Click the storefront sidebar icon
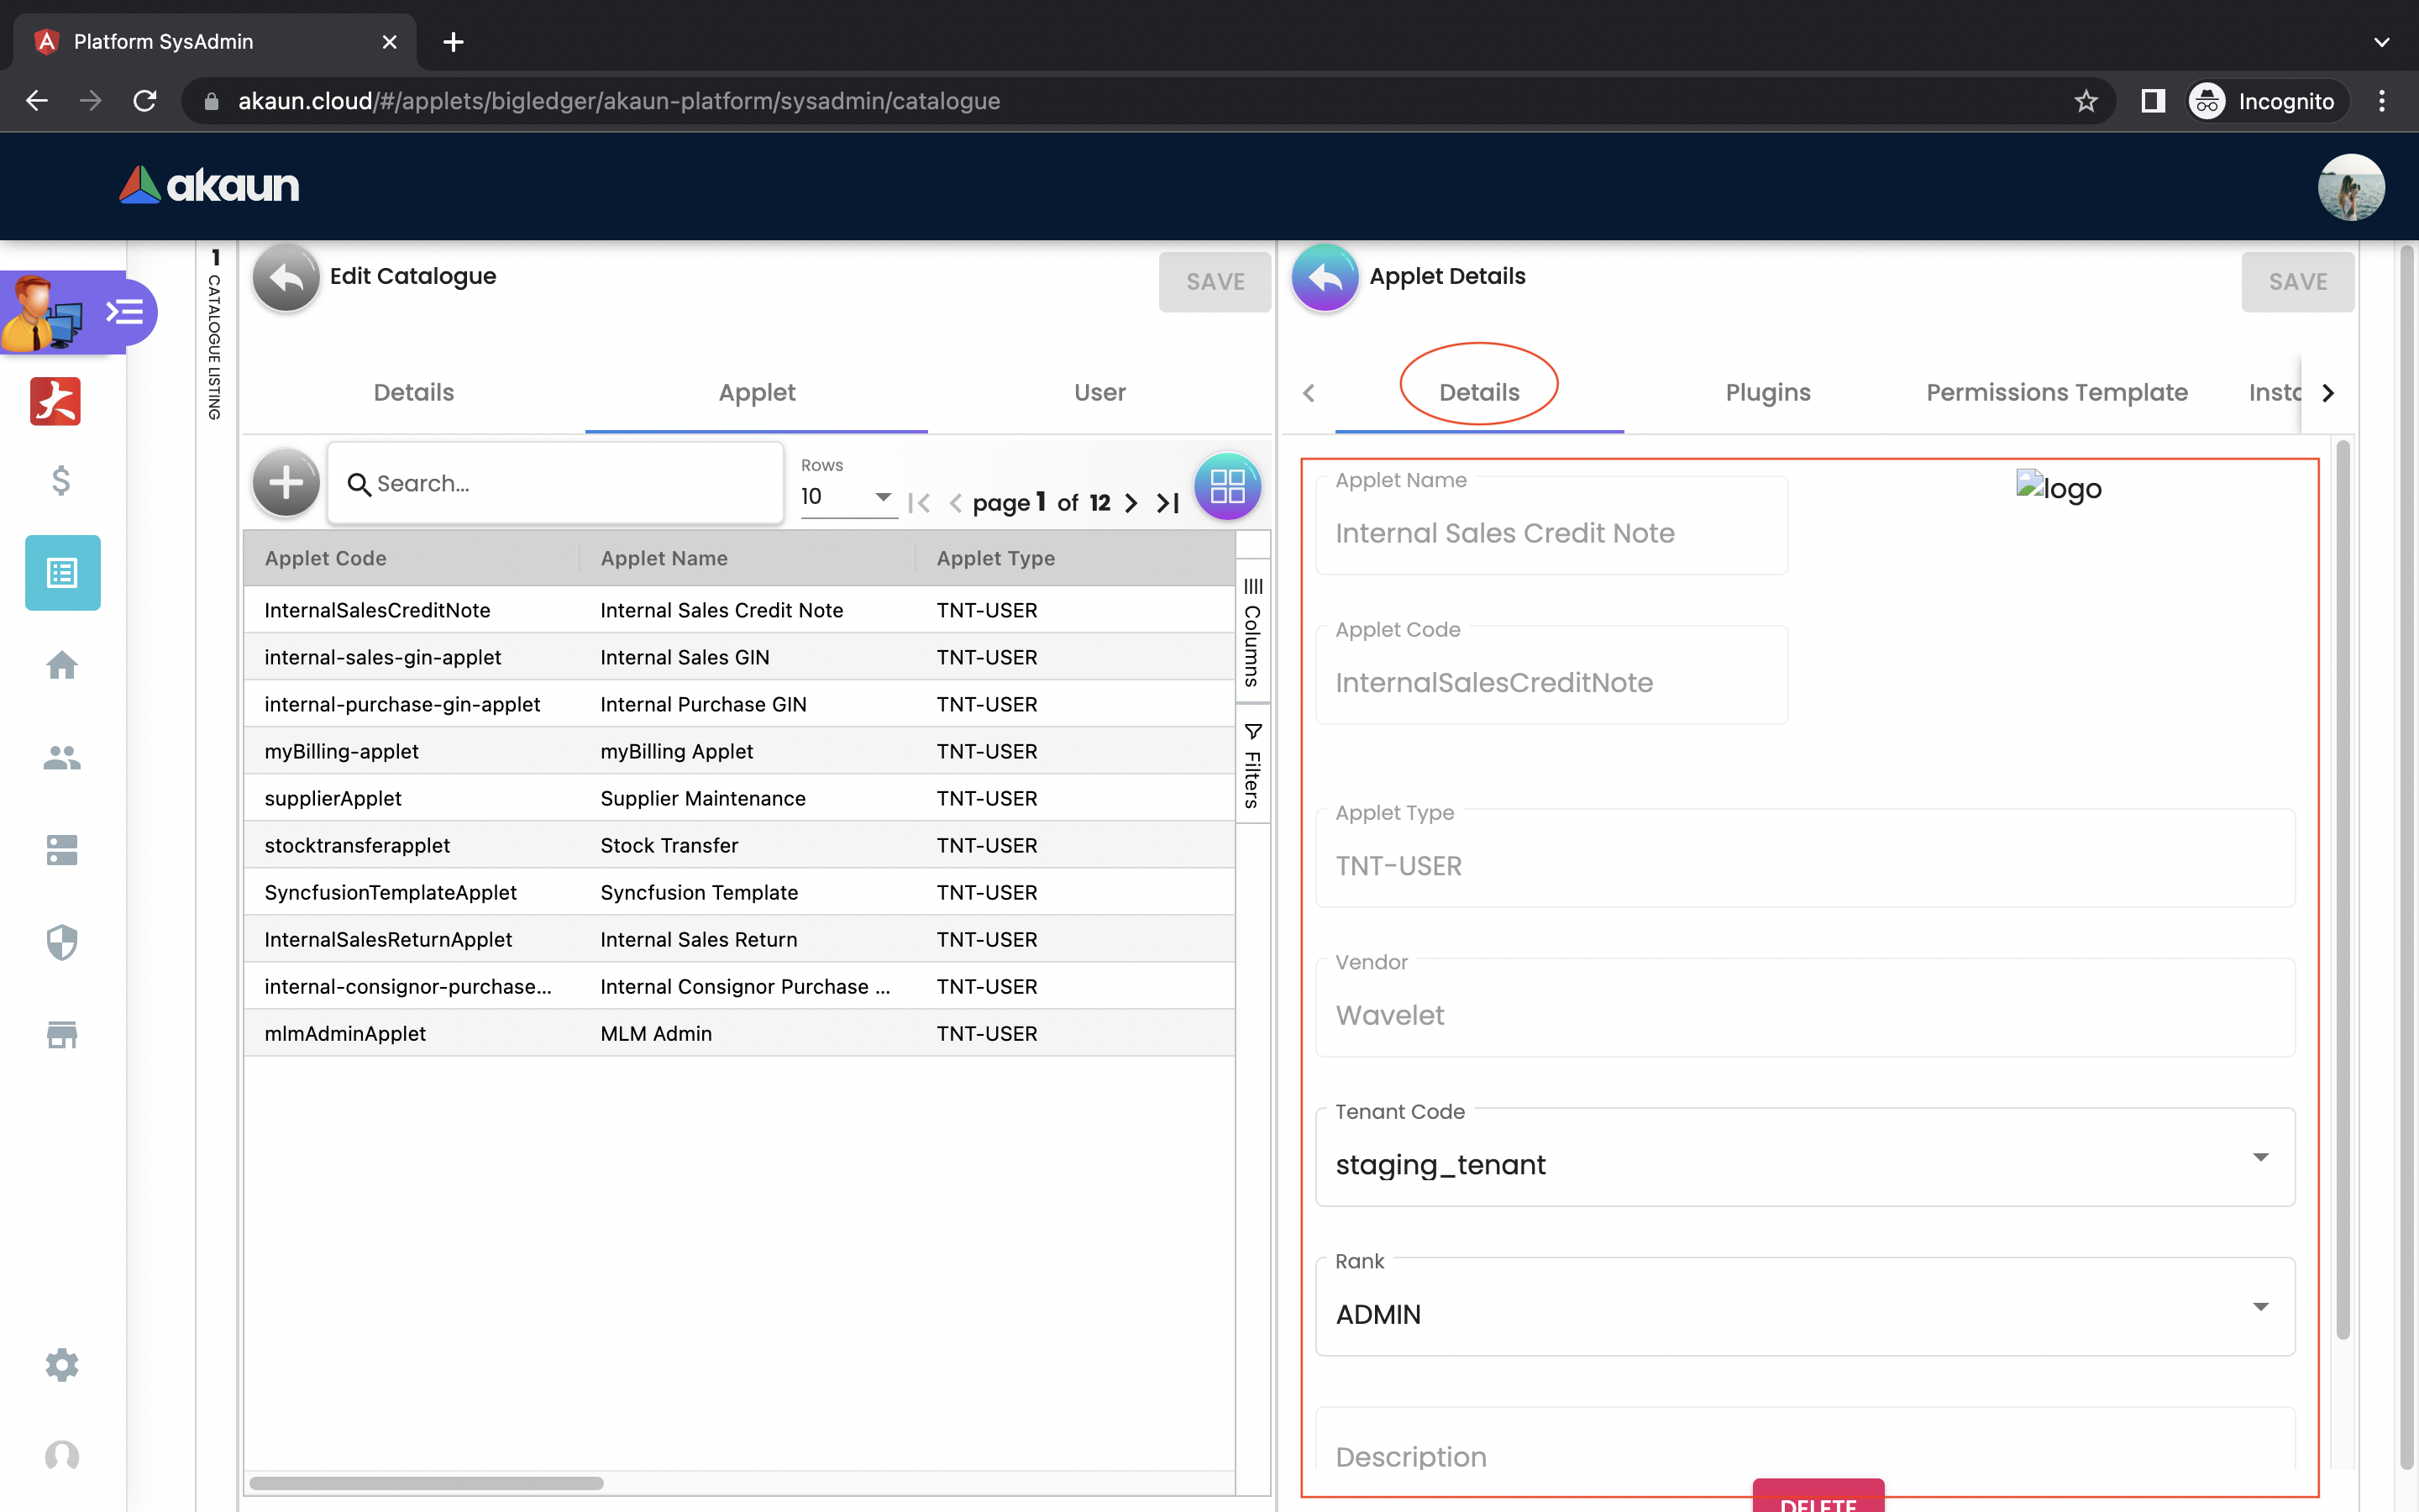Screen dimensions: 2419x1512 click(x=62, y=1034)
